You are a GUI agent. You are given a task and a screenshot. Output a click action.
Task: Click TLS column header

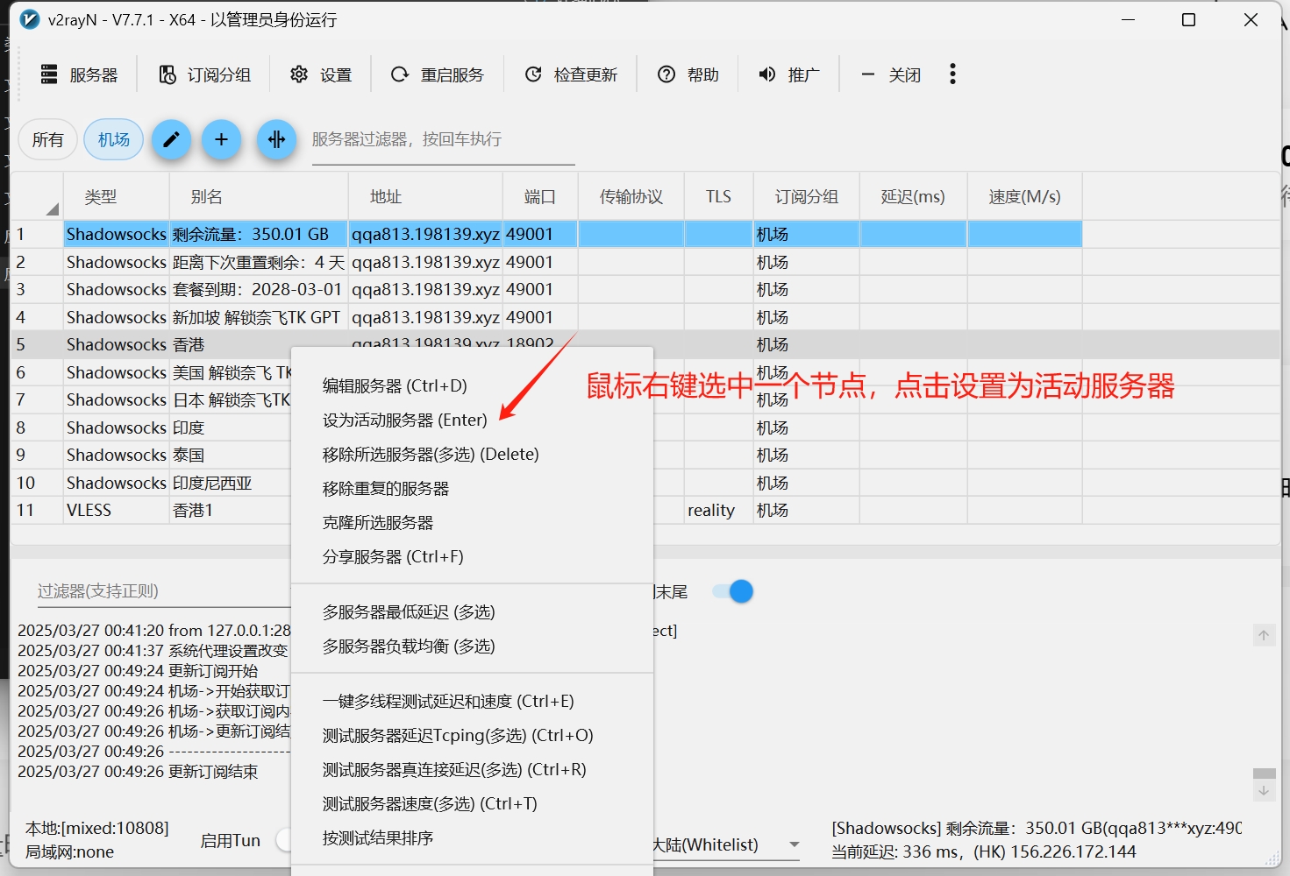click(718, 197)
